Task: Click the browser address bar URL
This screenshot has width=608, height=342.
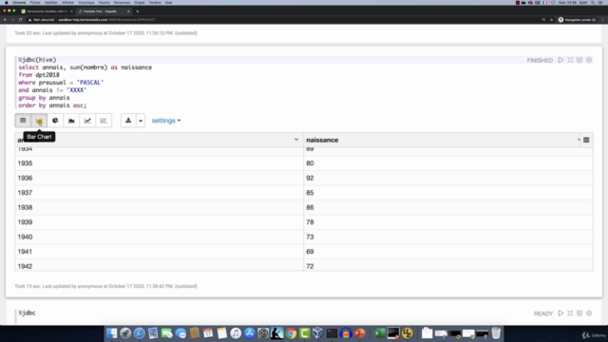Action: tap(107, 20)
